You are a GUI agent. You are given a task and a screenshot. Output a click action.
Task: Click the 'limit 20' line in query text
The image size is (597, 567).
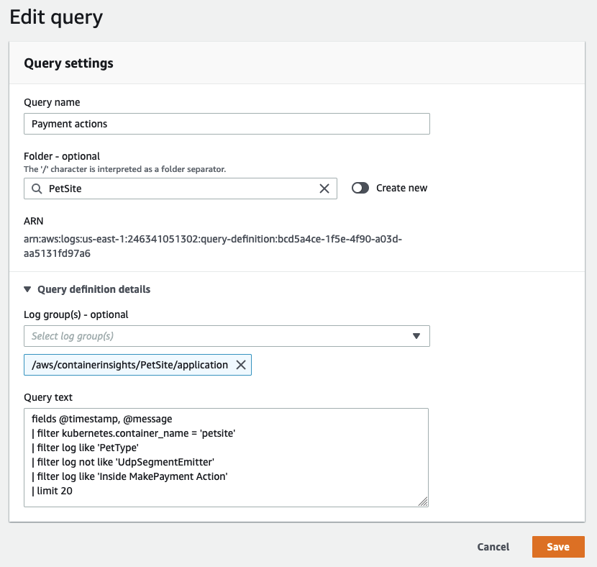point(53,491)
